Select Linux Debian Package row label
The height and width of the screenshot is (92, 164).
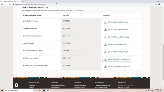click(31, 21)
